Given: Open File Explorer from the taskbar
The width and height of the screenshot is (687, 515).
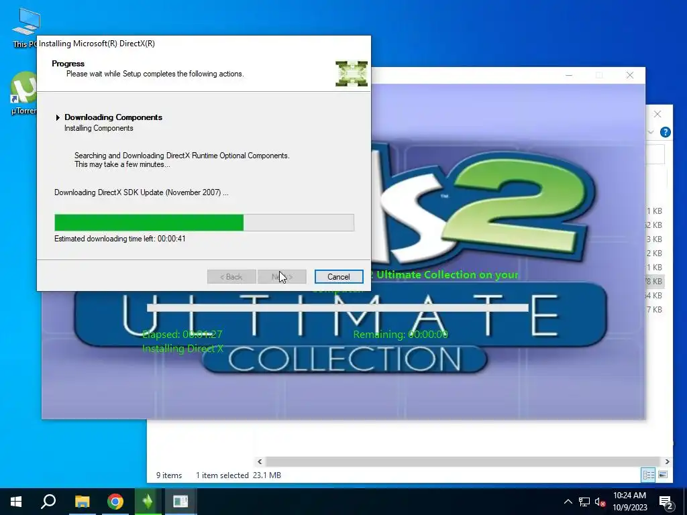Looking at the screenshot, I should pos(82,502).
